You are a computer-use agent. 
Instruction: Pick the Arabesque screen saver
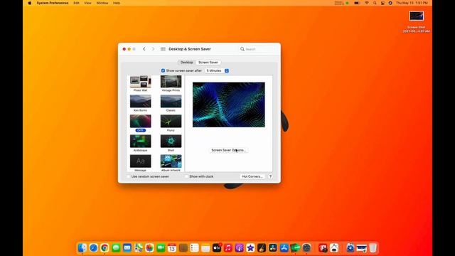(141, 142)
